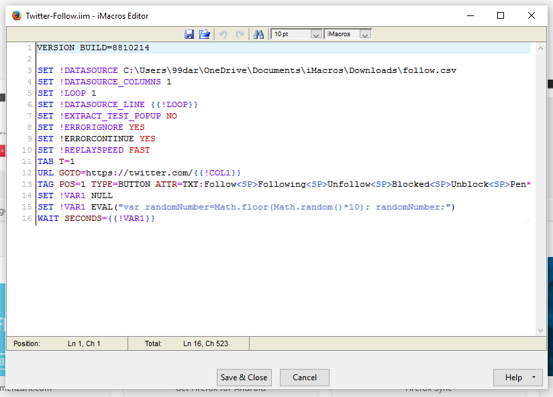Click the Save floppy disk icon
The height and width of the screenshot is (397, 553).
coord(189,34)
